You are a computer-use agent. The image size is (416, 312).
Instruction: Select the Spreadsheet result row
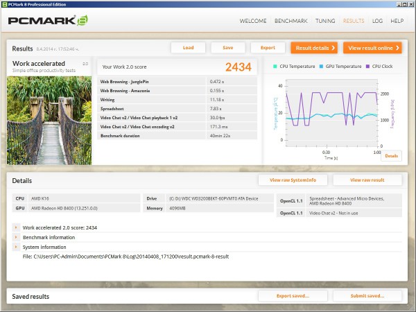coord(177,109)
